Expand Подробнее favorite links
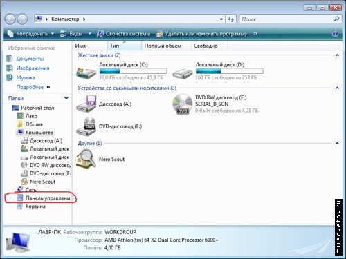Screen dimensions: 346x259 [33, 87]
